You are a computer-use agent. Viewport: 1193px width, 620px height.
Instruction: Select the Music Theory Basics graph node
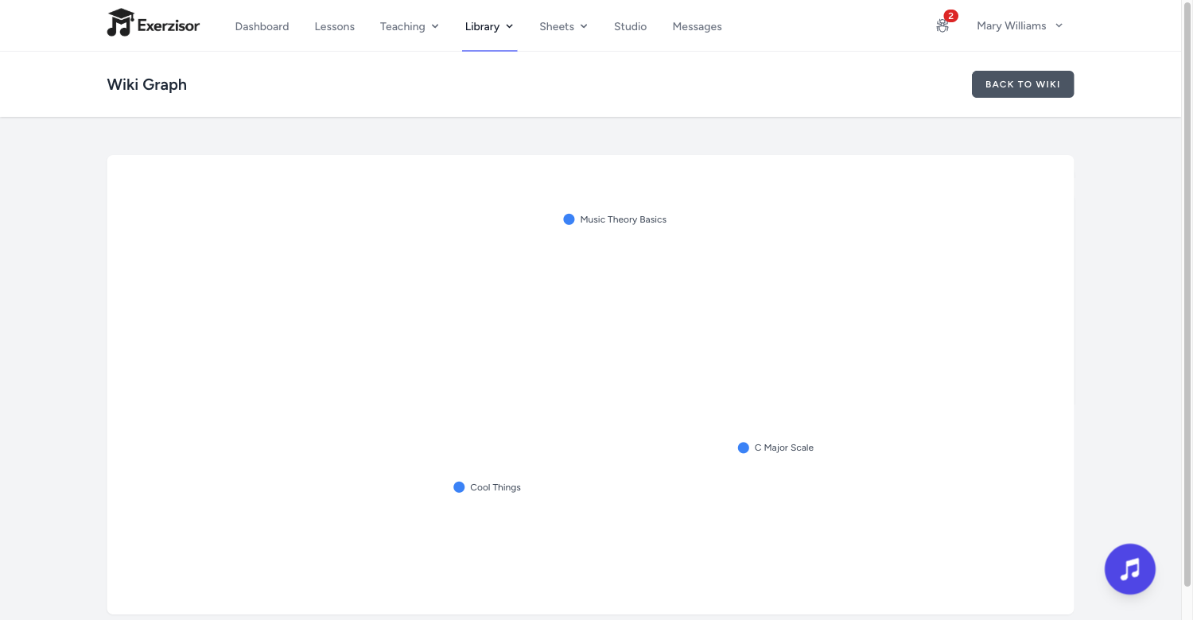569,219
